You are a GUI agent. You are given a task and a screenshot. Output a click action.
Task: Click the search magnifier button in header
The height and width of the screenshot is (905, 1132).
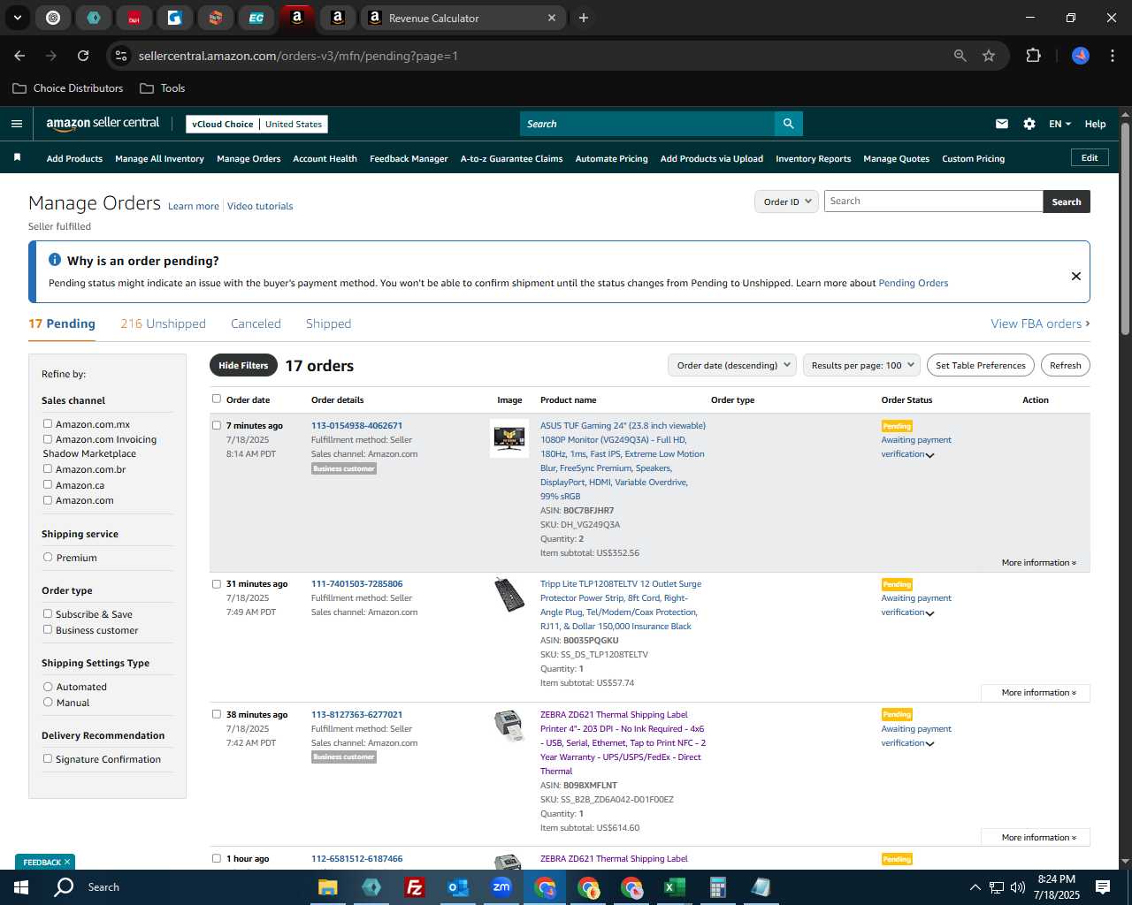(788, 124)
